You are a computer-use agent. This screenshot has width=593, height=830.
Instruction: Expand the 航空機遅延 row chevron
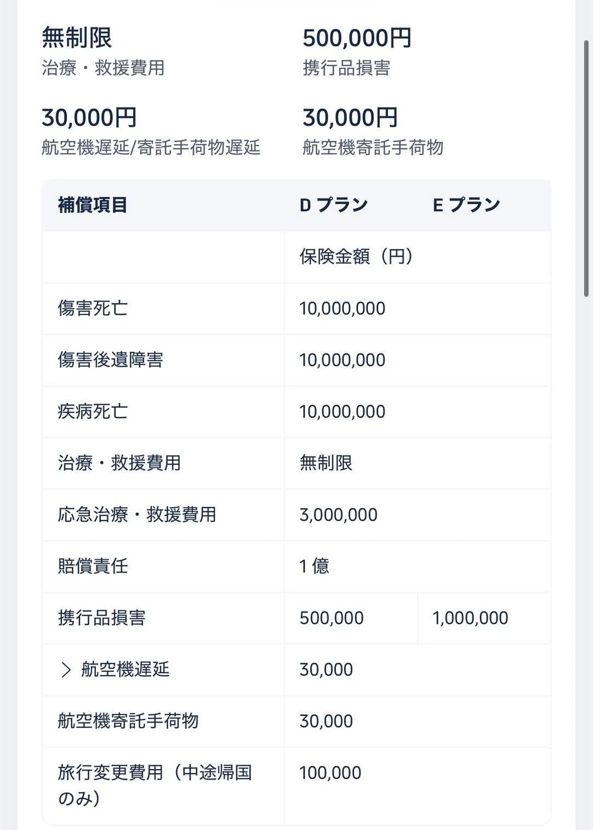coord(66,670)
